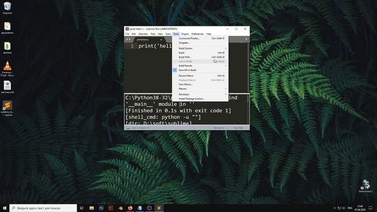
Task: Select the Dishonored 2 desktop shortcut
Action: point(366,186)
